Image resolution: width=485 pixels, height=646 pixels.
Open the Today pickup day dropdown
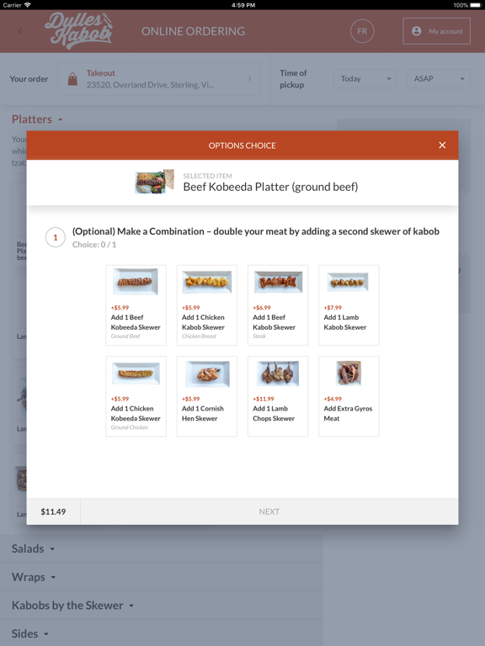365,79
